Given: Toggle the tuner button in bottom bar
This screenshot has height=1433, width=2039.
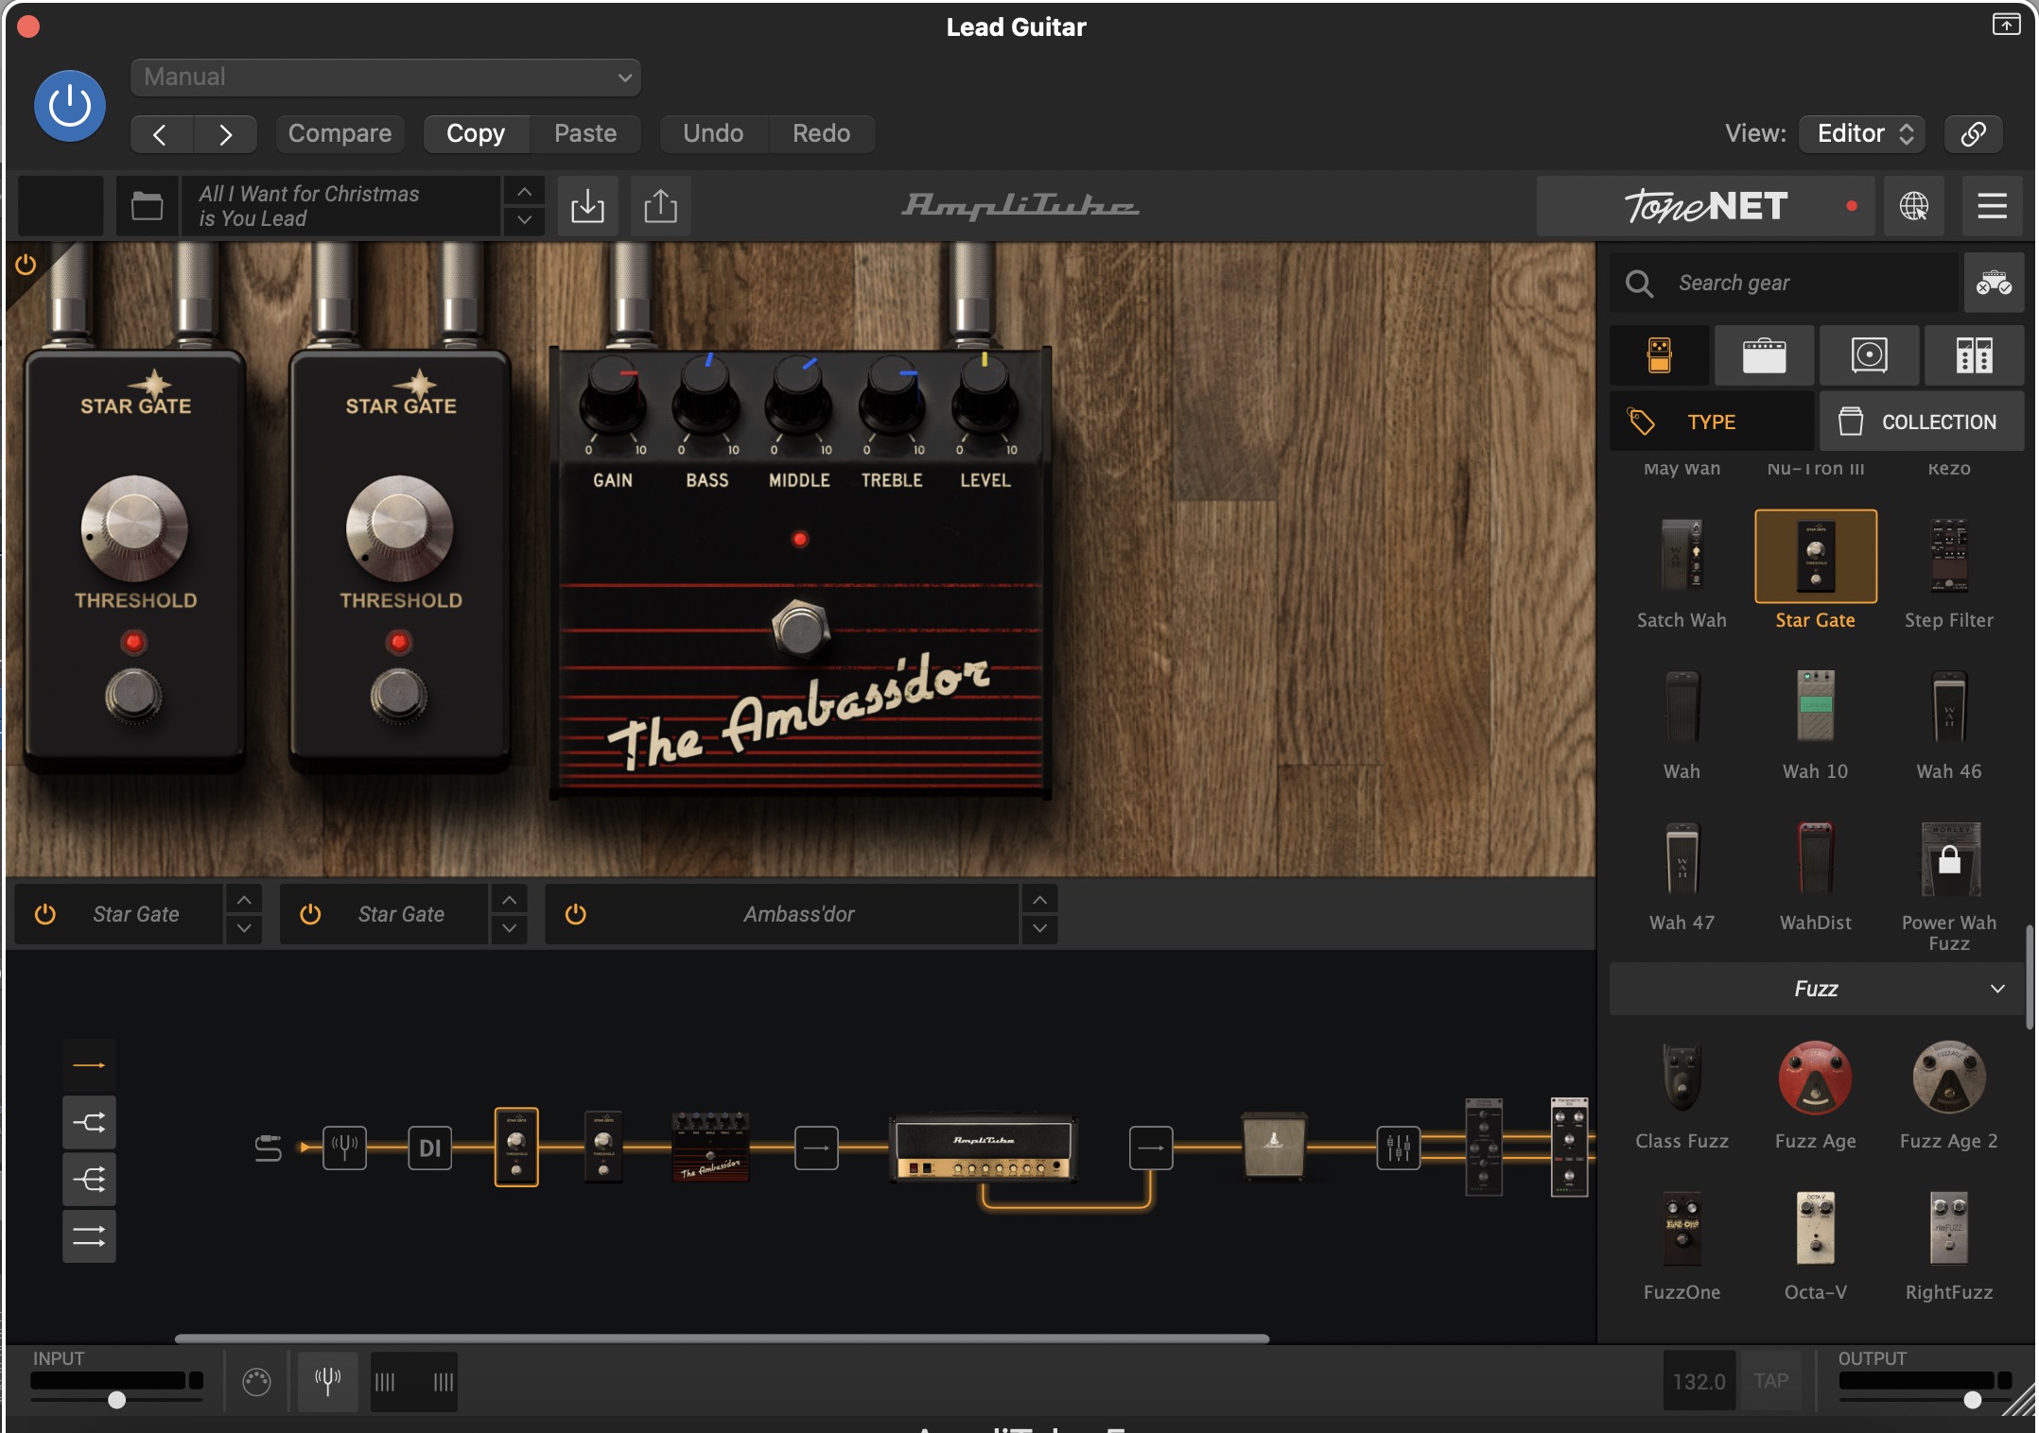Looking at the screenshot, I should coord(327,1382).
